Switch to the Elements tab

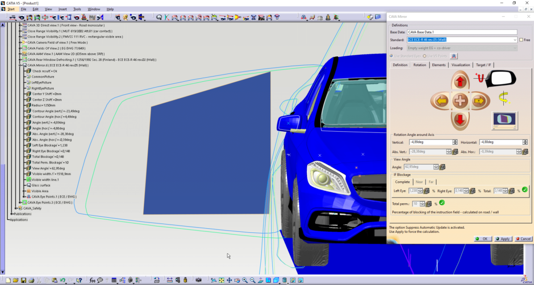click(439, 65)
